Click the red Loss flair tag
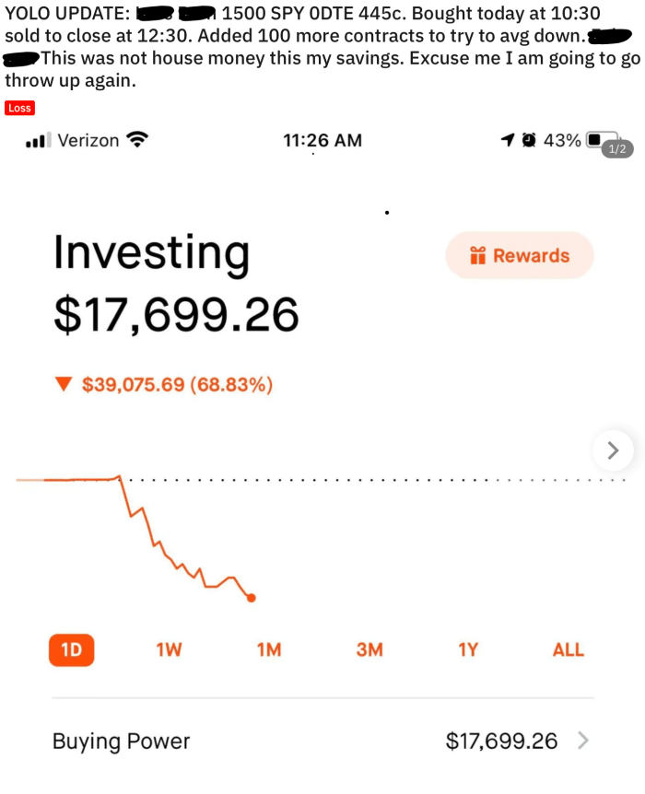 coord(19,108)
